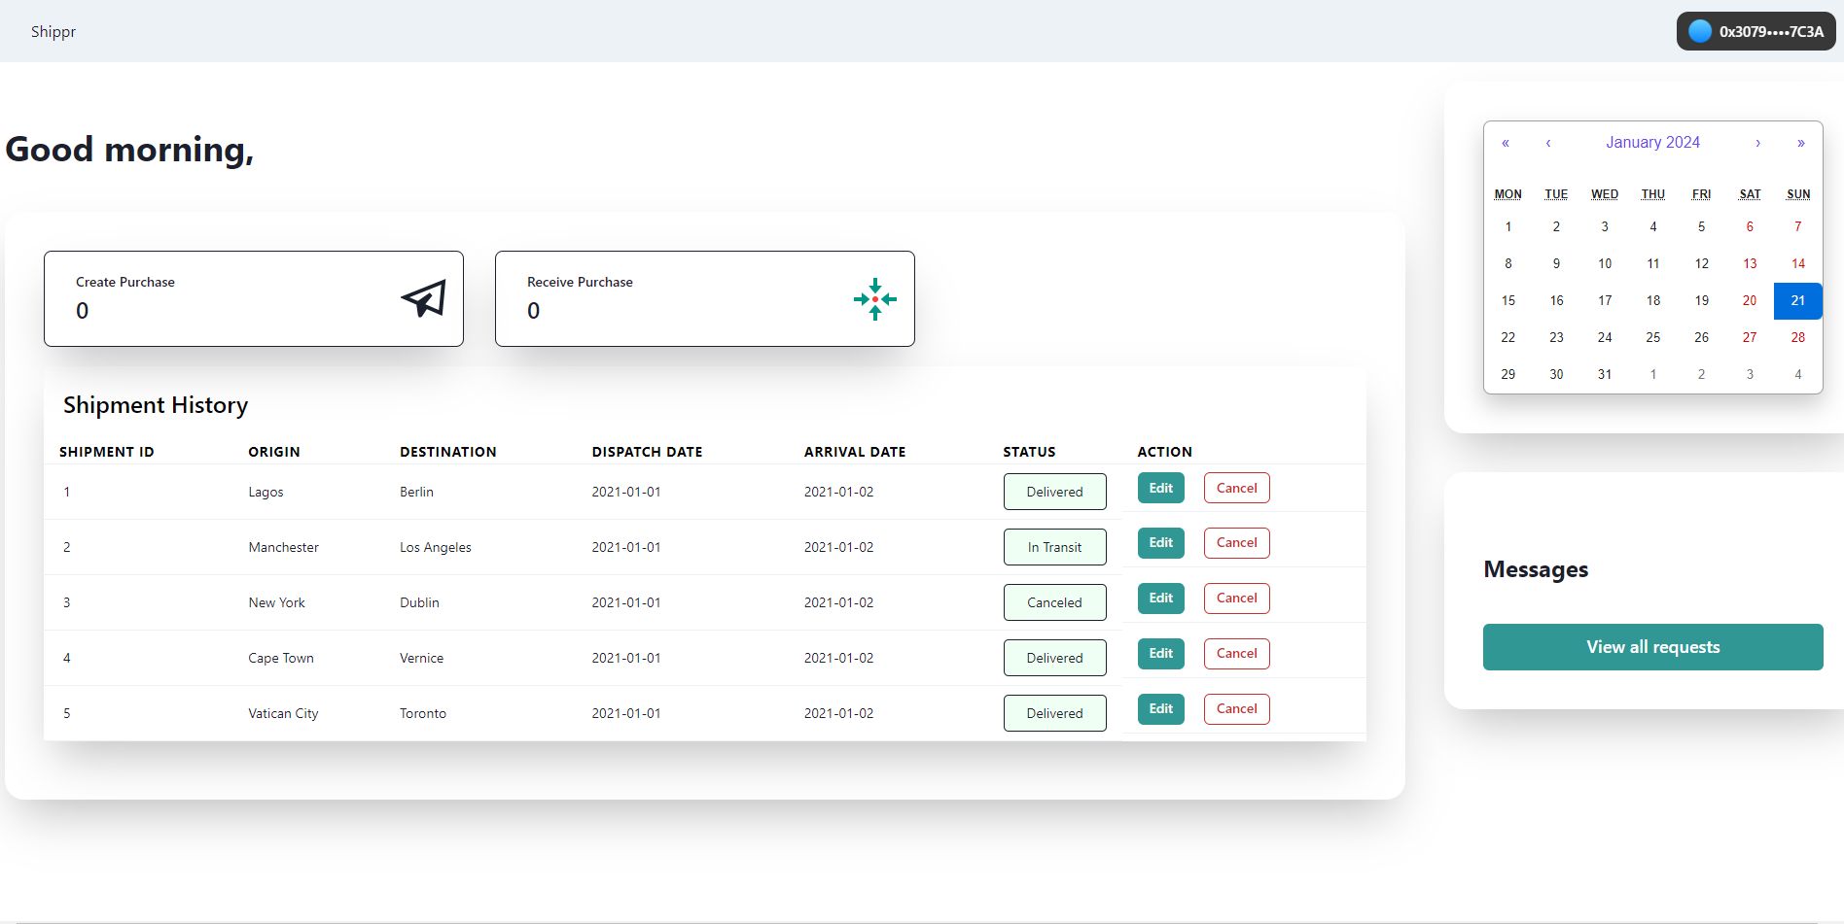Image resolution: width=1844 pixels, height=924 pixels.
Task: Cancel the Manchester shipment
Action: pos(1237,542)
